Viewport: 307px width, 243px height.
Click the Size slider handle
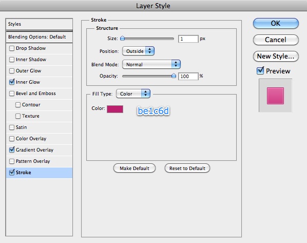[x=122, y=38]
